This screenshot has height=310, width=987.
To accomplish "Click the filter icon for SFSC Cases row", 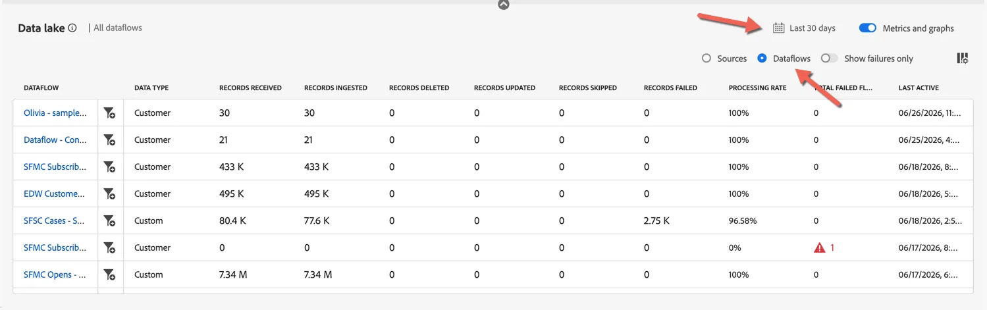I will [110, 221].
